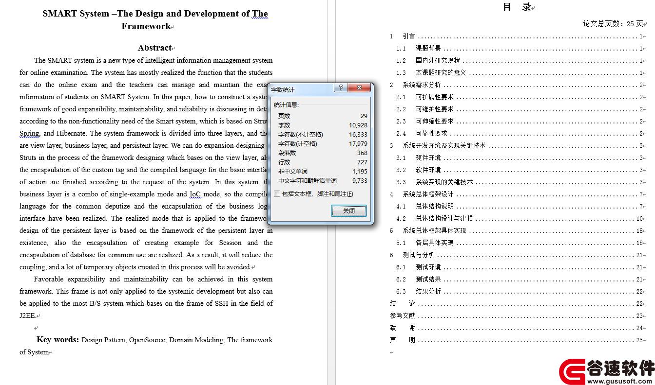This screenshot has width=655, height=385.
Task: Select the 非中文单词 1,195 row
Action: coord(322,172)
